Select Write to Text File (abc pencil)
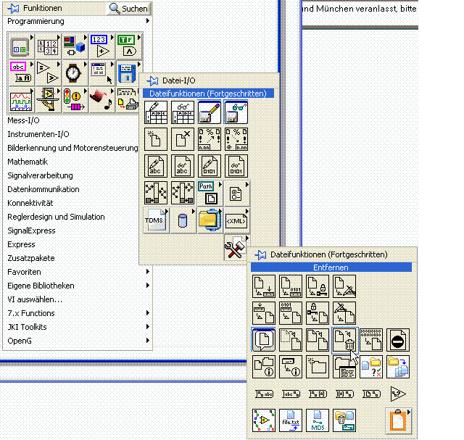 click(x=156, y=166)
